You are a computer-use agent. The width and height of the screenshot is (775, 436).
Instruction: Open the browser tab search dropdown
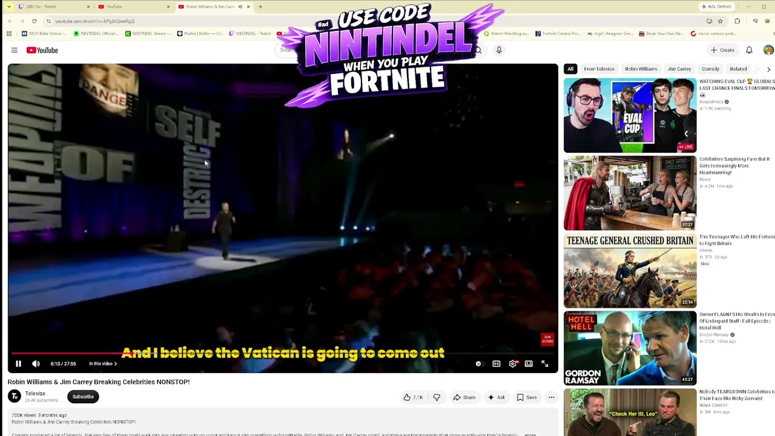coord(8,7)
